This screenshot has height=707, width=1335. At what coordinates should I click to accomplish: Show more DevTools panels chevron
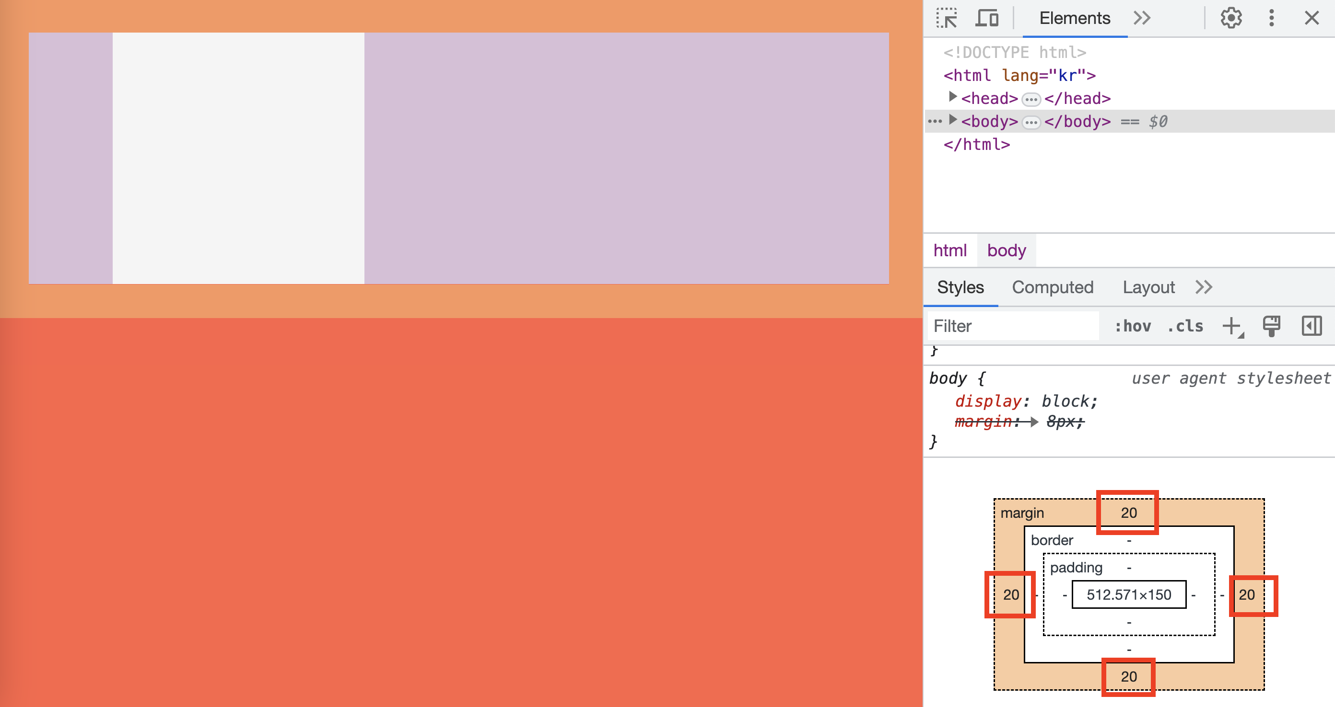click(x=1142, y=18)
